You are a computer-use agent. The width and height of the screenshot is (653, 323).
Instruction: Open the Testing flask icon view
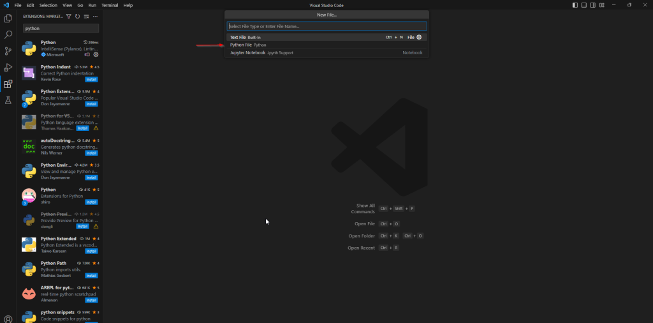[8, 100]
